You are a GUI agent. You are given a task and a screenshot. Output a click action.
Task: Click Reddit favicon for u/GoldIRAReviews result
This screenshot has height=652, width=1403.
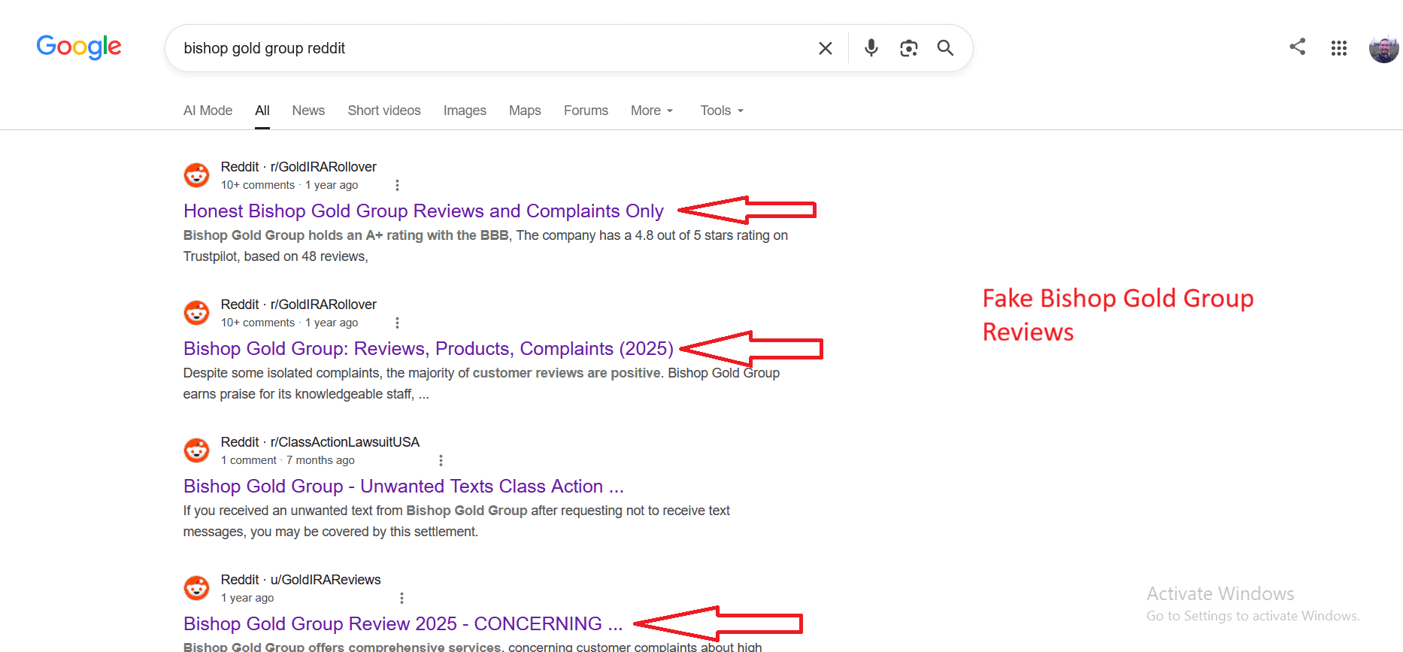point(197,588)
